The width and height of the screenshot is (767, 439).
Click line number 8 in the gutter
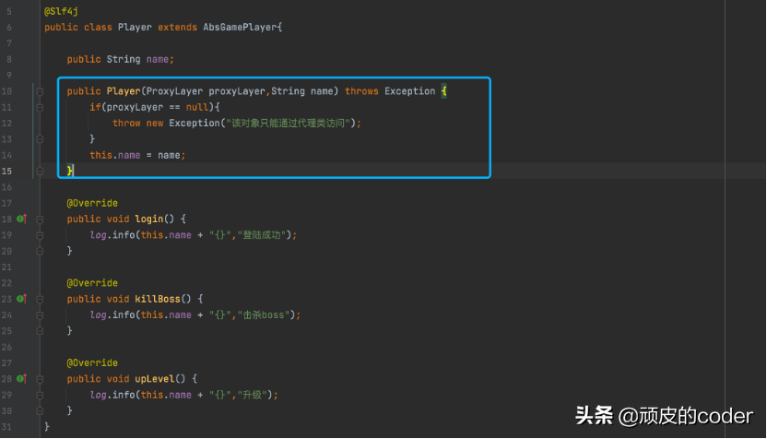(8, 59)
